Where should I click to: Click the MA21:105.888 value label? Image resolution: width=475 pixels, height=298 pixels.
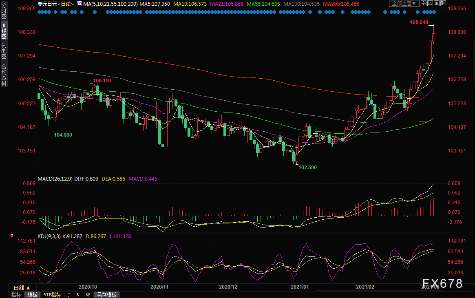[x=227, y=4]
